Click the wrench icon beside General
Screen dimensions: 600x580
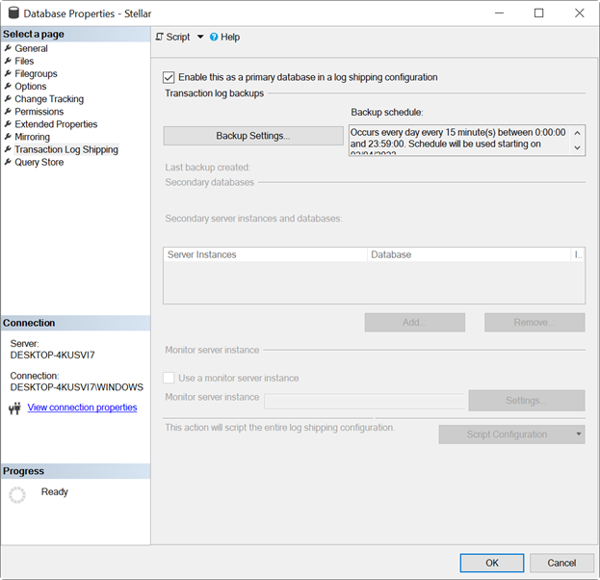(8, 48)
